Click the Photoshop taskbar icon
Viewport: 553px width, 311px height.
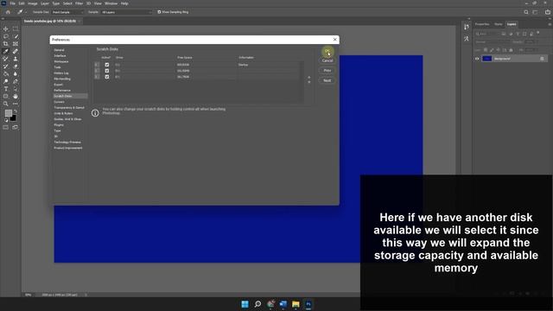pyautogui.click(x=308, y=304)
